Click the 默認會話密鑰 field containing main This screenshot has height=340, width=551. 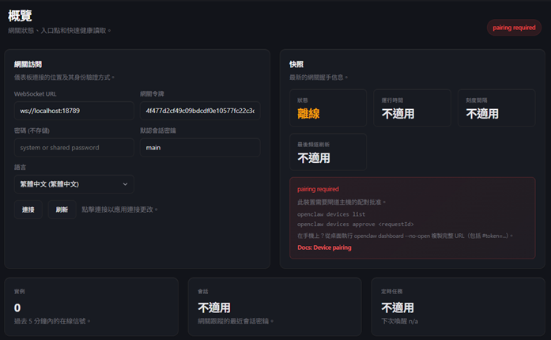(x=199, y=147)
